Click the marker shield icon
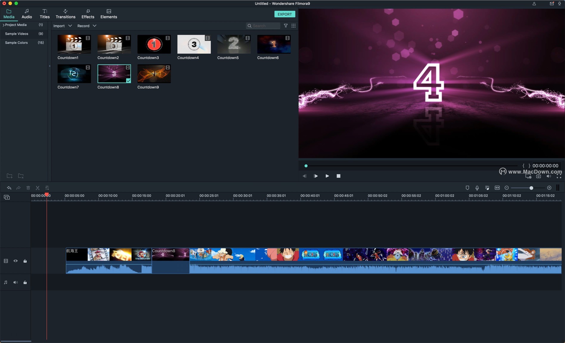Viewport: 565px width, 343px height. (467, 188)
